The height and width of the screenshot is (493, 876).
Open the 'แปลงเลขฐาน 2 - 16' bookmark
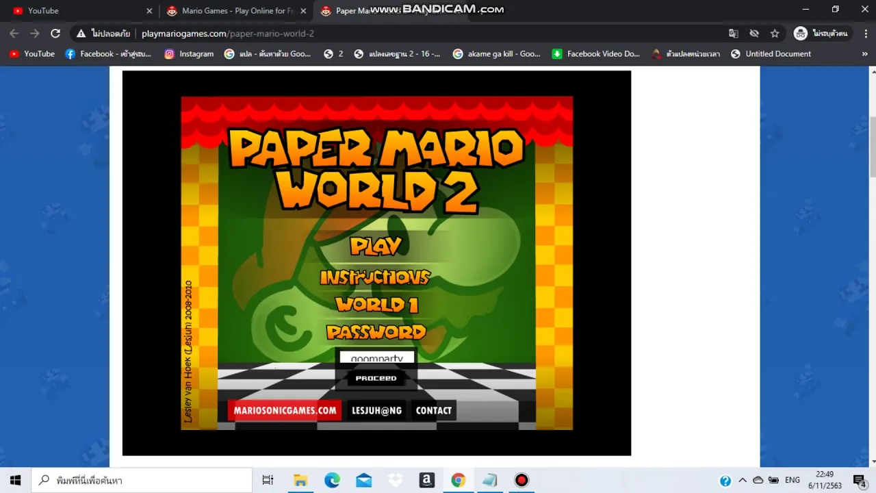point(397,53)
